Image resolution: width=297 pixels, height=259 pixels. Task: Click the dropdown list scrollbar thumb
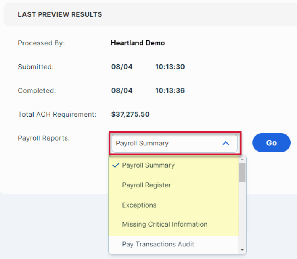click(242, 173)
